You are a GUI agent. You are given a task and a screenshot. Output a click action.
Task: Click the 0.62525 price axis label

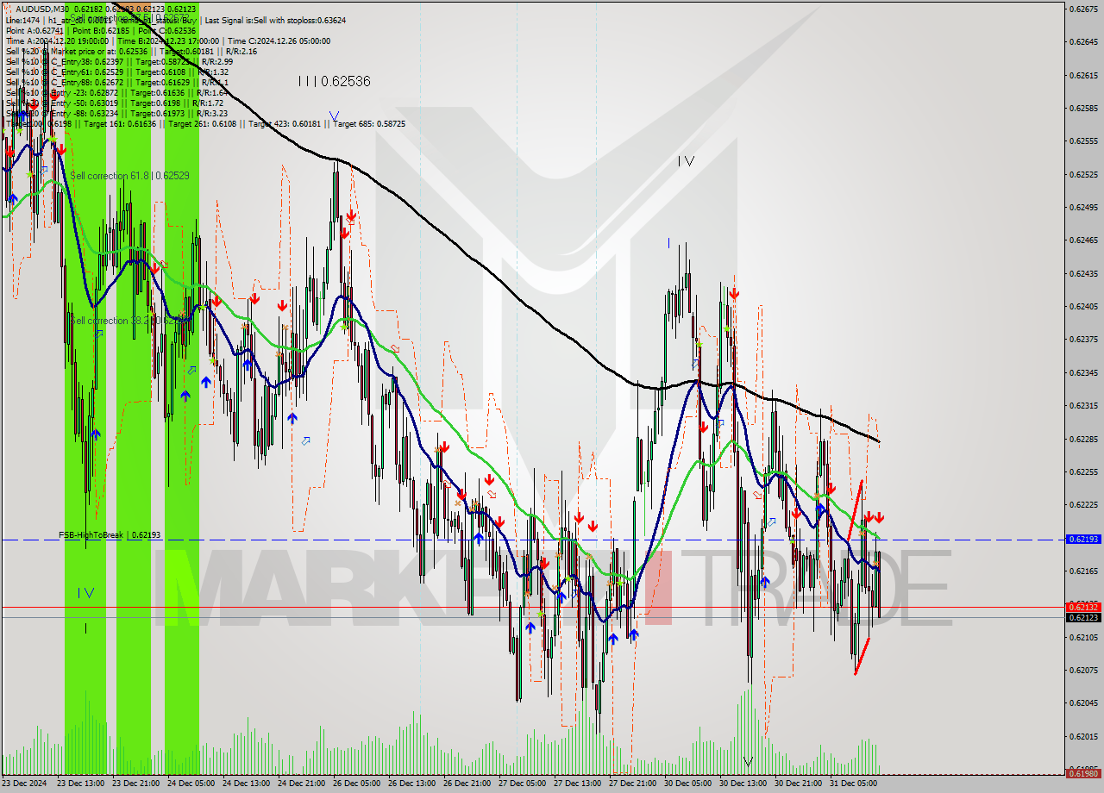pos(1083,174)
